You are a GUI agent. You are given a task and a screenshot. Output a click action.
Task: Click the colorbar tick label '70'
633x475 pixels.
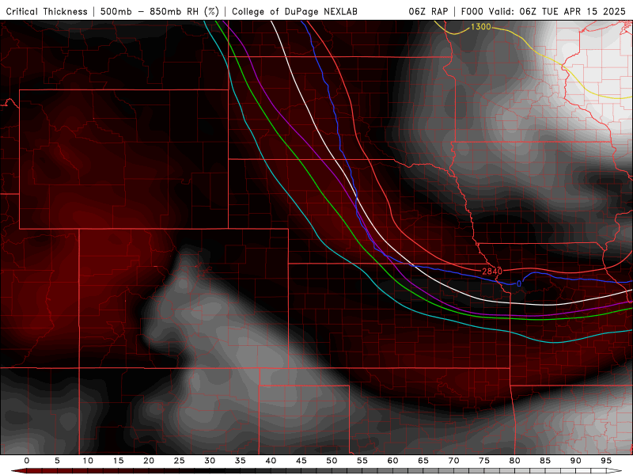click(x=453, y=461)
